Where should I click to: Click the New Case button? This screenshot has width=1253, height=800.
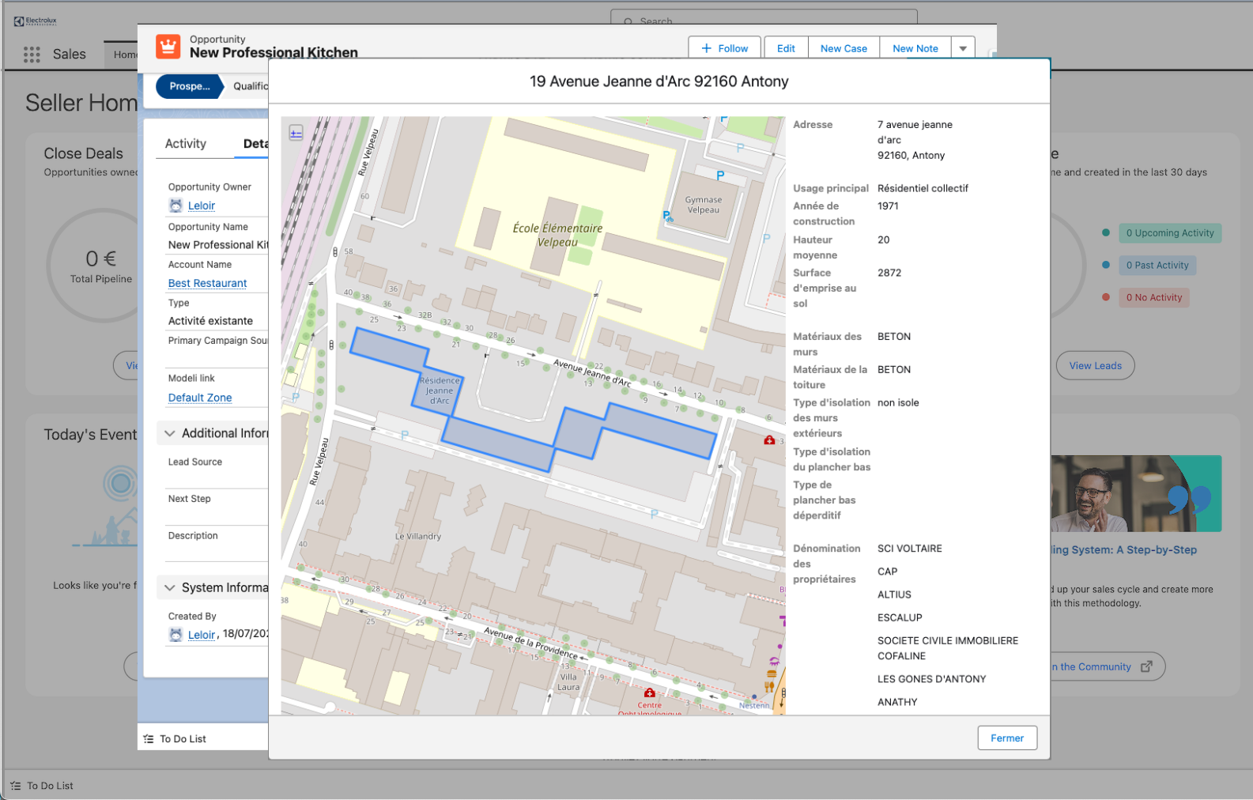click(844, 48)
